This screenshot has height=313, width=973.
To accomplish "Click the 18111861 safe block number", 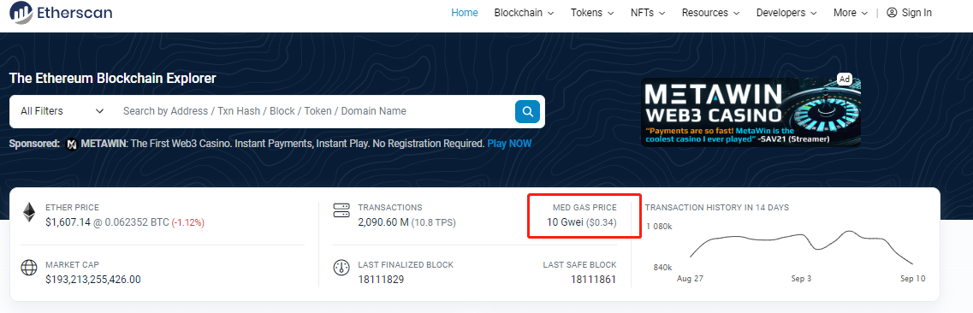I will click(x=593, y=280).
